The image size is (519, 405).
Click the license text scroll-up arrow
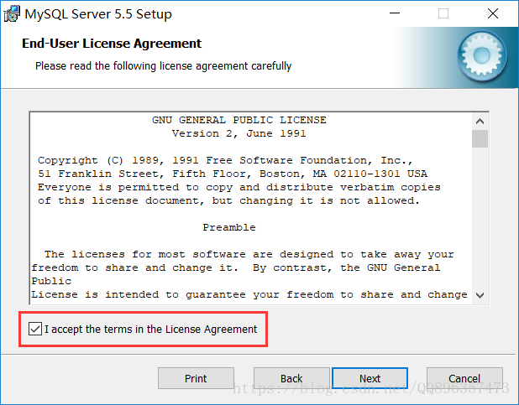(480, 122)
